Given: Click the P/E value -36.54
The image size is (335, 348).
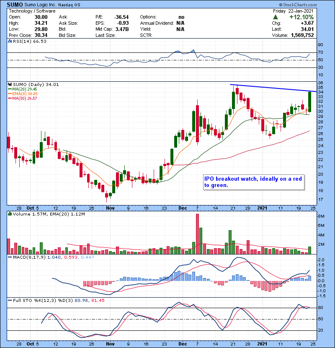Looking at the screenshot, I should pos(121,17).
